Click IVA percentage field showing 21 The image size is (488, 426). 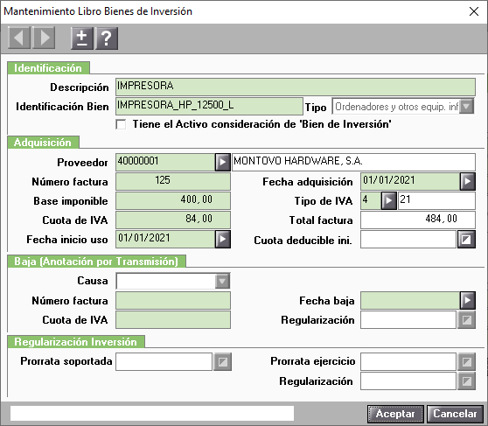(x=436, y=200)
